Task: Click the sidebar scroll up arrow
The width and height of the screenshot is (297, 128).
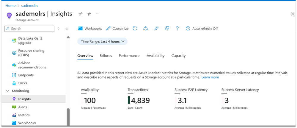Action: pos(68,37)
